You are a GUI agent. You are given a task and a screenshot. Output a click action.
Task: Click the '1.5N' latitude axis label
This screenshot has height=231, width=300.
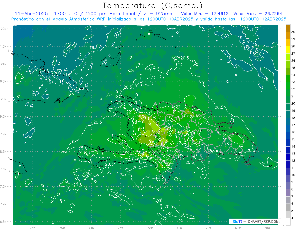coord(3,46)
